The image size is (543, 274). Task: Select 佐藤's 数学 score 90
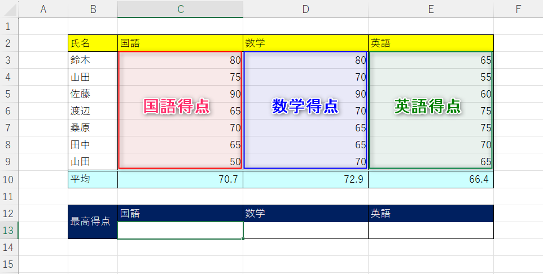click(x=305, y=94)
